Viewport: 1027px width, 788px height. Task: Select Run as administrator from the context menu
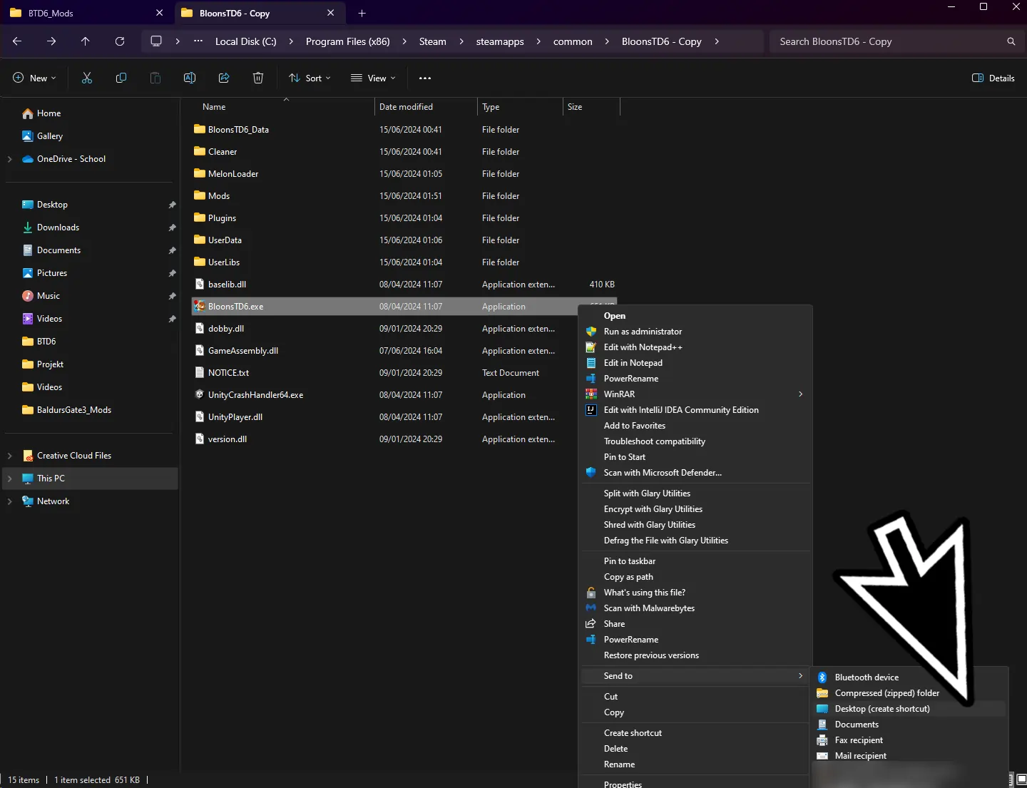click(643, 332)
